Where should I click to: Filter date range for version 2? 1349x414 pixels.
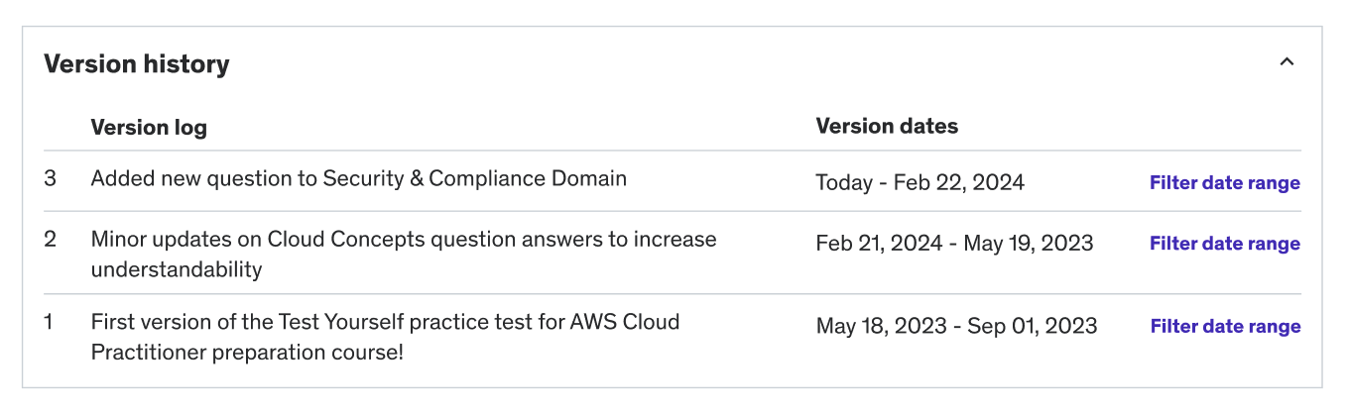coord(1225,244)
